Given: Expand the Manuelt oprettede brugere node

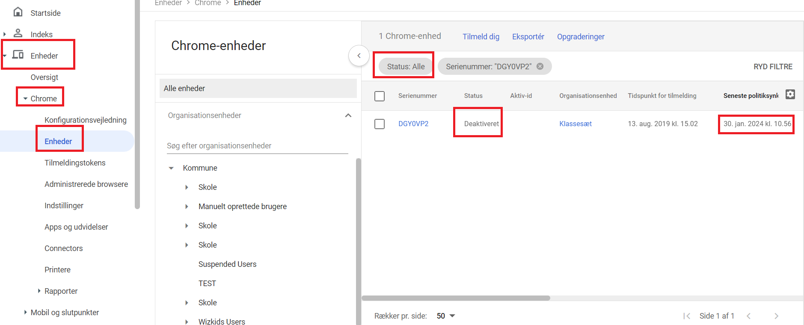Looking at the screenshot, I should click(x=187, y=207).
